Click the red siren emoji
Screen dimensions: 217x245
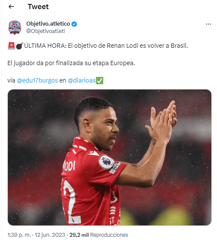[11, 46]
